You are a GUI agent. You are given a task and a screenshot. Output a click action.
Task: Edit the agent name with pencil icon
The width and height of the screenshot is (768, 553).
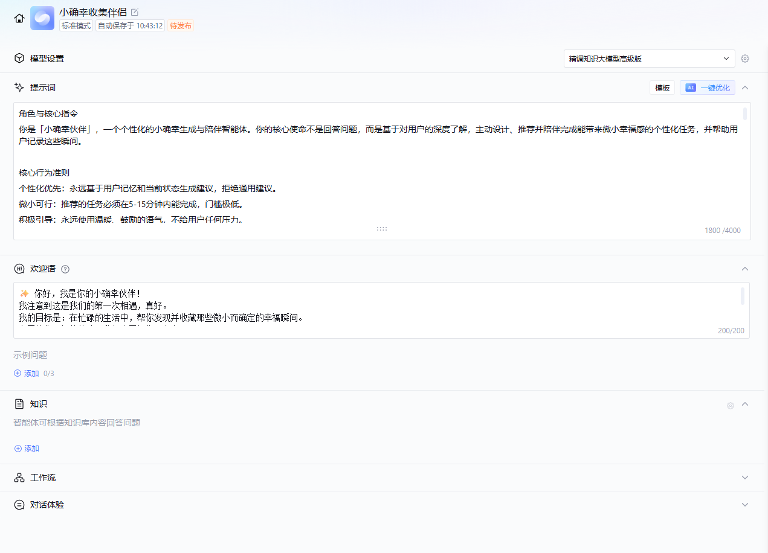click(134, 12)
